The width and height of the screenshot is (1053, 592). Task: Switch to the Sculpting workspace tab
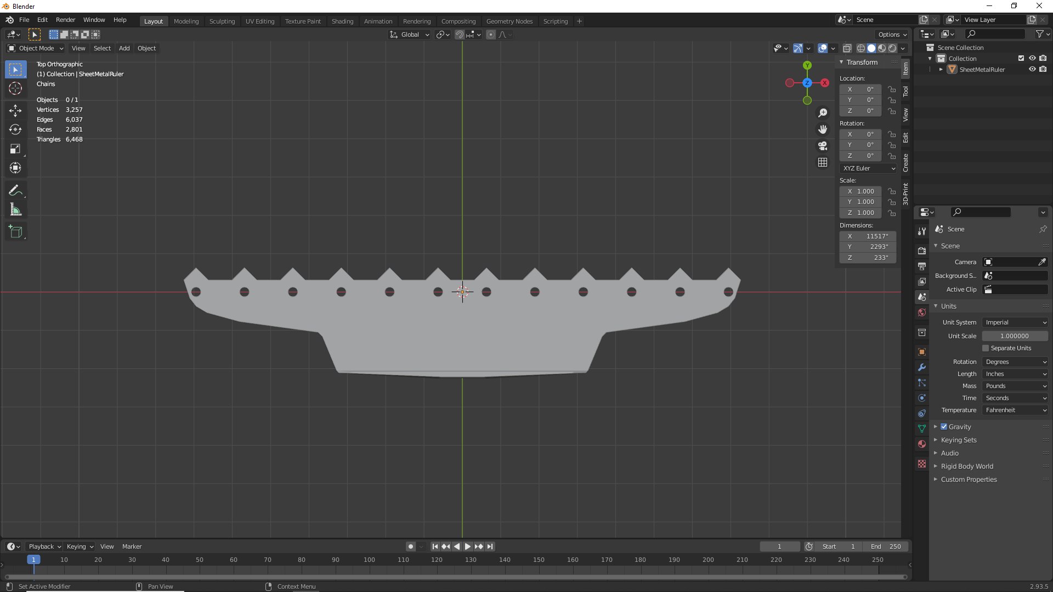click(222, 21)
